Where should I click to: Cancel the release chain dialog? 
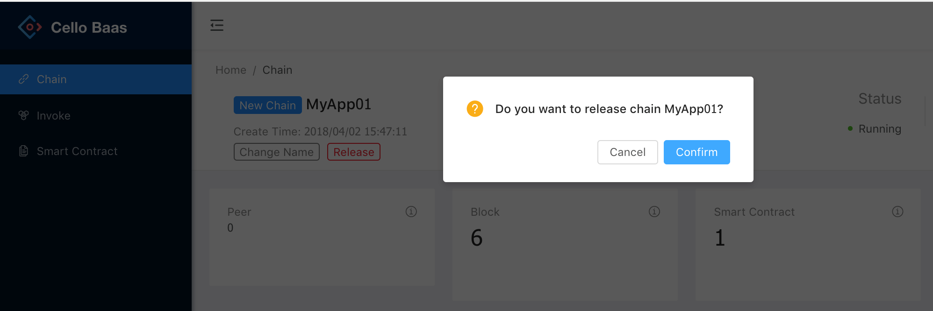[627, 152]
